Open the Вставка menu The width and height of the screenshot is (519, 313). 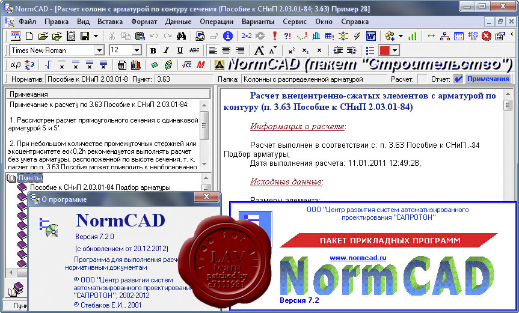110,22
